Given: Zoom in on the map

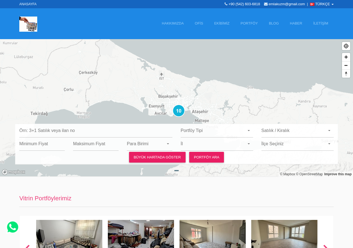Looking at the screenshot, I should tap(346, 57).
